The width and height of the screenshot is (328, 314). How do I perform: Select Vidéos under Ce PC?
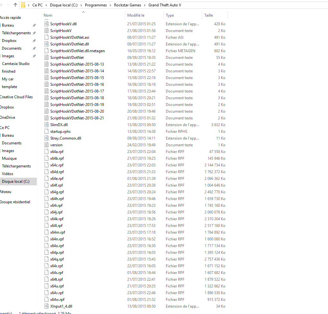(x=7, y=174)
